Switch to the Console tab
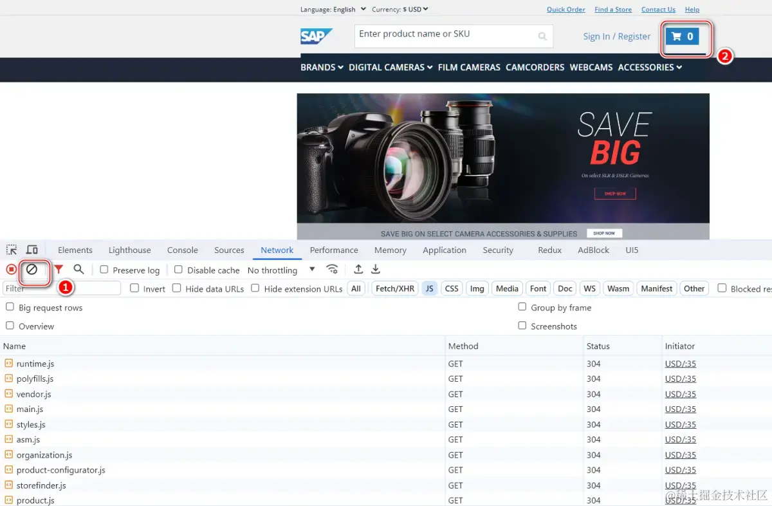This screenshot has height=506, width=772. point(183,250)
